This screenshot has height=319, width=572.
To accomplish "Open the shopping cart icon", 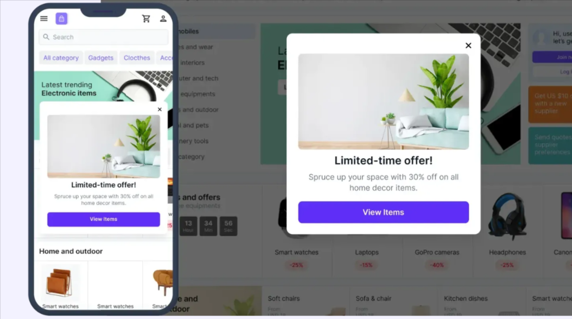I will 146,18.
